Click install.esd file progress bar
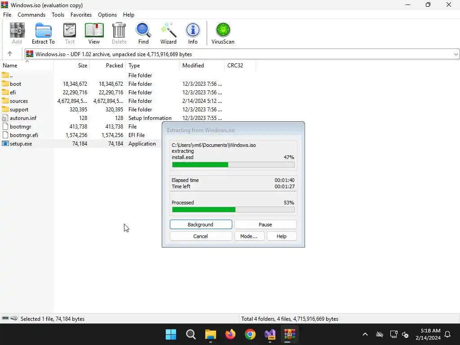This screenshot has width=460, height=345. click(233, 165)
